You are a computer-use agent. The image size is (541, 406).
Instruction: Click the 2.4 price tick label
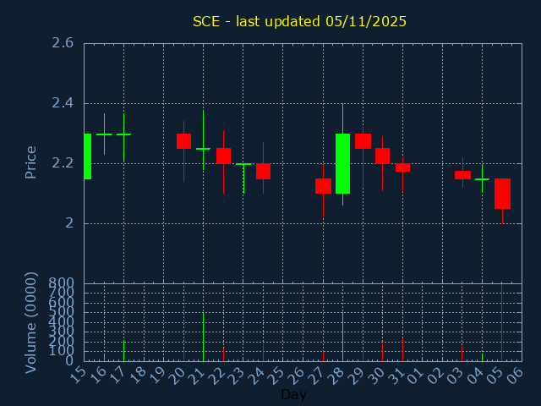pyautogui.click(x=62, y=103)
